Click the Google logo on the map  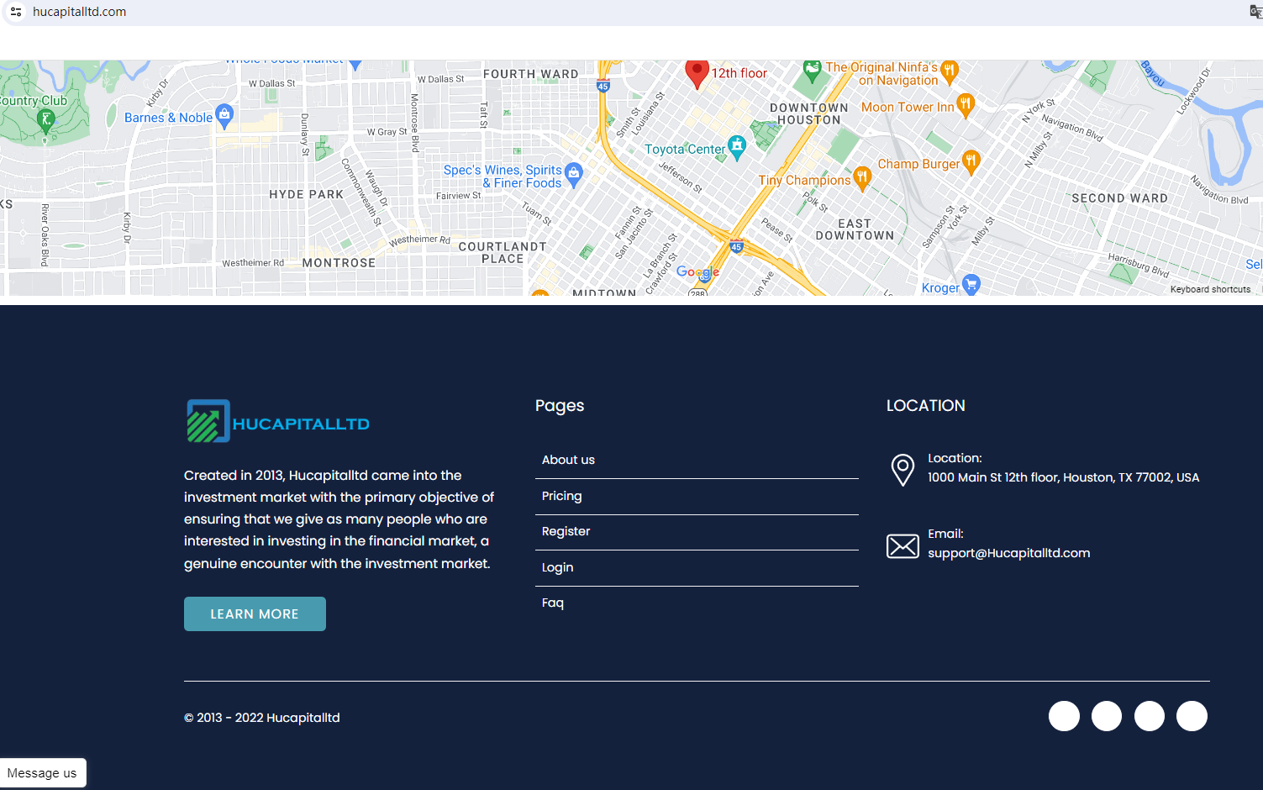pyautogui.click(x=697, y=273)
